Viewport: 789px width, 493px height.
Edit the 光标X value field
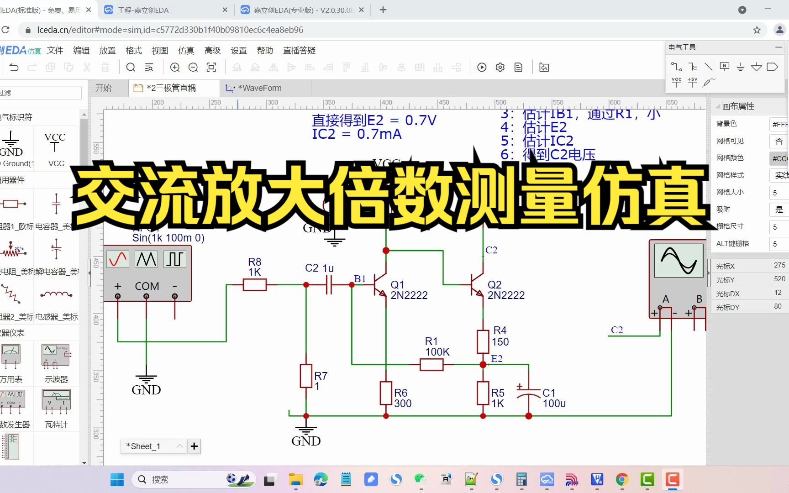779,265
